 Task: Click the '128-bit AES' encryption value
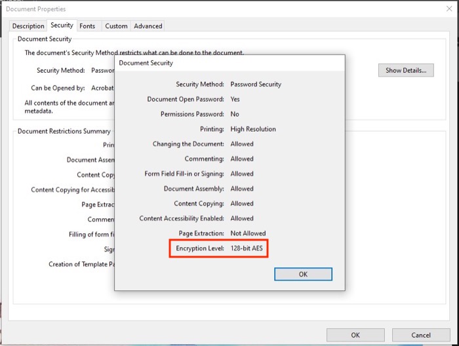pos(247,248)
